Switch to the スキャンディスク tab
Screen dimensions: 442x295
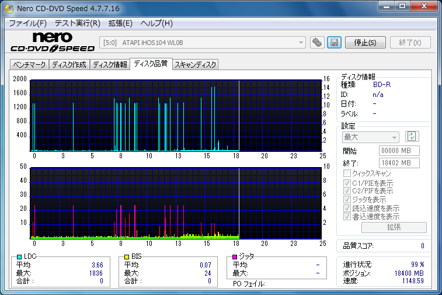196,65
